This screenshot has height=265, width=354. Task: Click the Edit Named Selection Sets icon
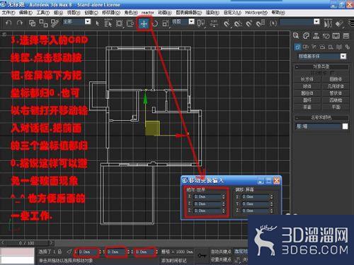[273, 23]
